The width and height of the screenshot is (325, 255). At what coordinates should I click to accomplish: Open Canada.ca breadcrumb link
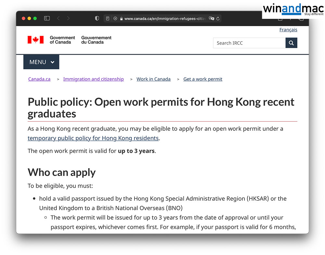[x=39, y=79]
